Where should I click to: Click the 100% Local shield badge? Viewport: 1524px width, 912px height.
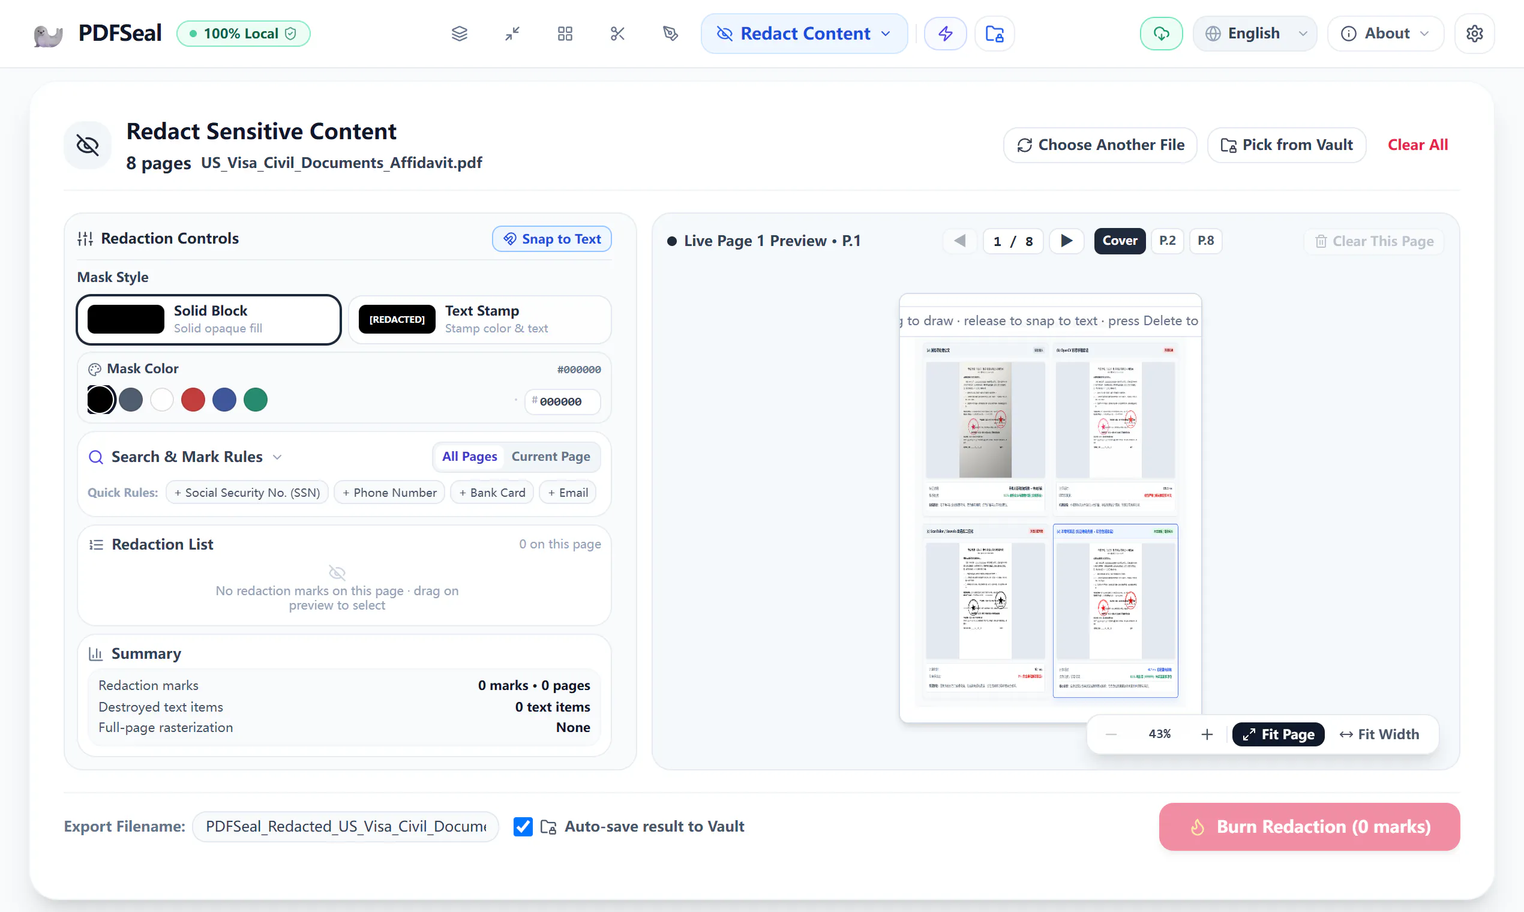pyautogui.click(x=244, y=34)
